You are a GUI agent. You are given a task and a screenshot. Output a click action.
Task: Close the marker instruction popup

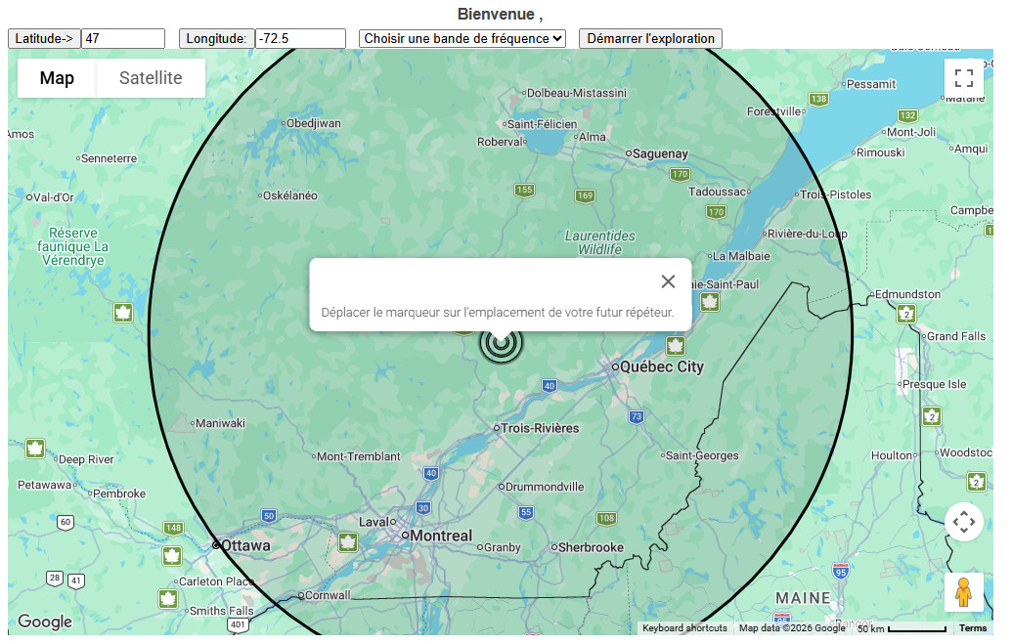(668, 281)
